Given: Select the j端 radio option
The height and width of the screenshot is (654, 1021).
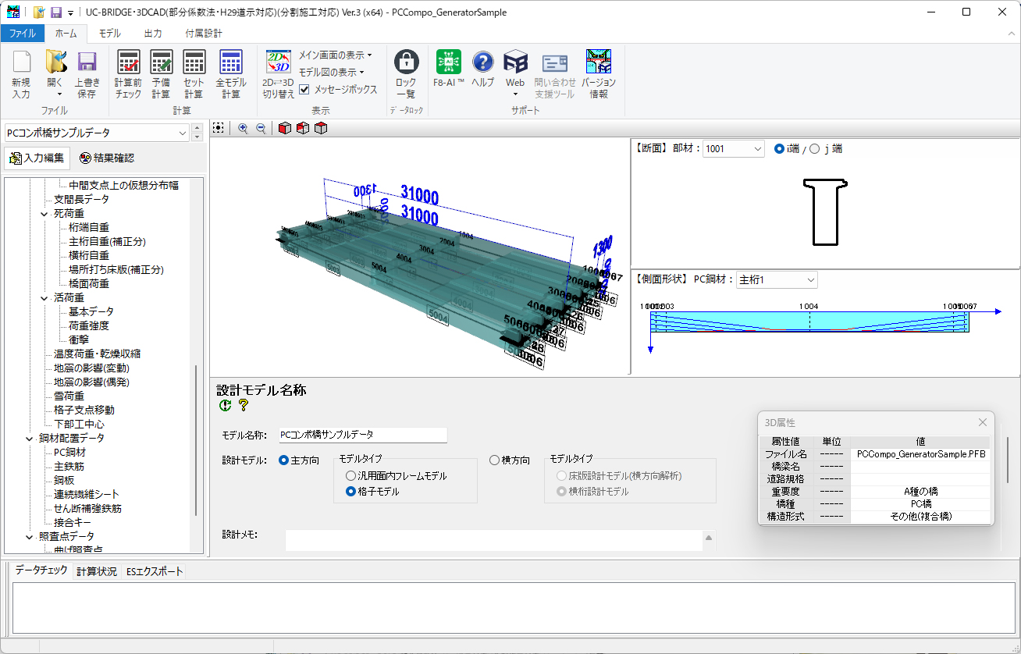Looking at the screenshot, I should click(815, 149).
